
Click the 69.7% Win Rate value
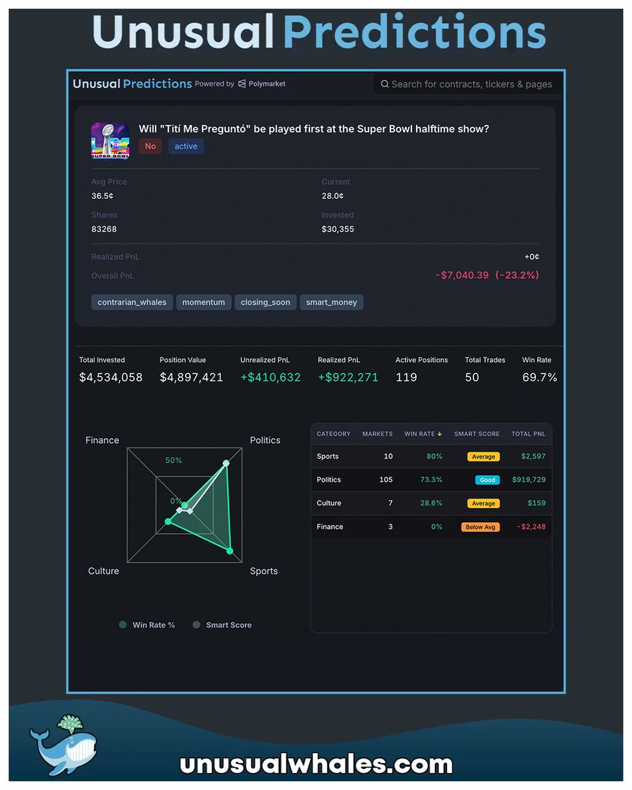[x=540, y=377]
